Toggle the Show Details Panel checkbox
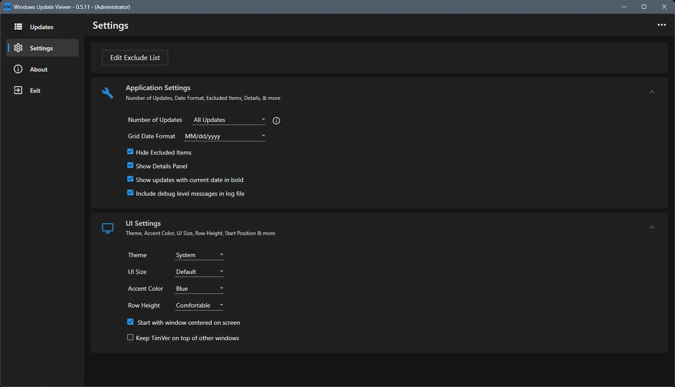Image resolution: width=675 pixels, height=387 pixels. pyautogui.click(x=130, y=166)
